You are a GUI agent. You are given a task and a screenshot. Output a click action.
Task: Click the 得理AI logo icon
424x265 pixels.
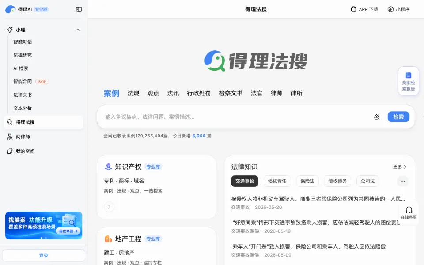pos(10,9)
